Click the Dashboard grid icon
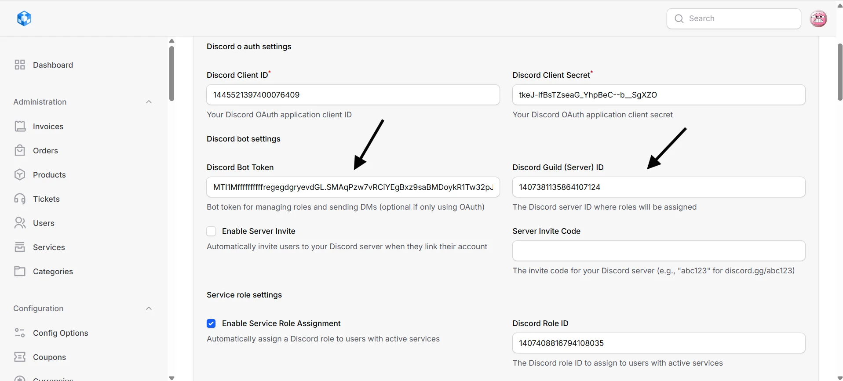 click(x=20, y=65)
